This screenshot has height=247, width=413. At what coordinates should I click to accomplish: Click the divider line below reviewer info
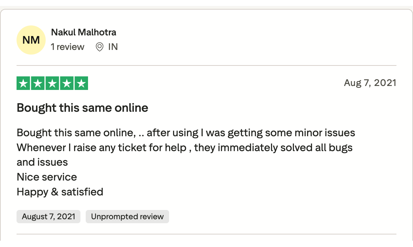tap(206, 65)
